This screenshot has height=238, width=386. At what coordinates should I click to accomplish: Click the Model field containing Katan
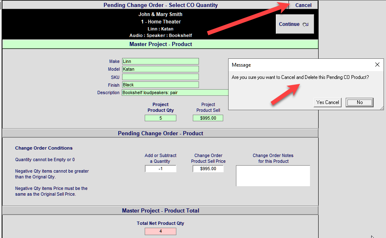tap(160, 69)
